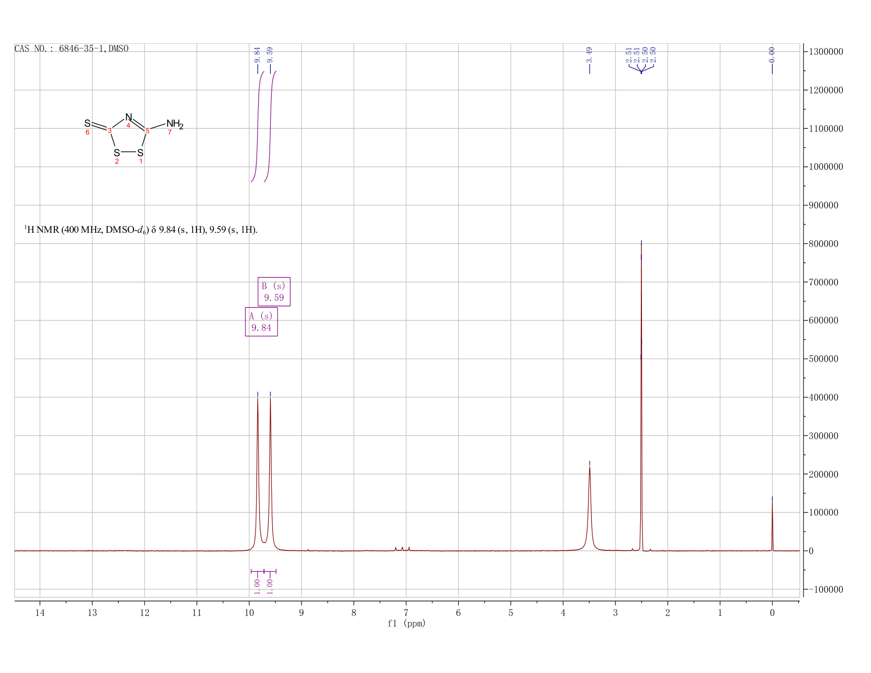This screenshot has width=871, height=673.
Task: Click the -100000 intensity axis label
Action: pos(825,589)
